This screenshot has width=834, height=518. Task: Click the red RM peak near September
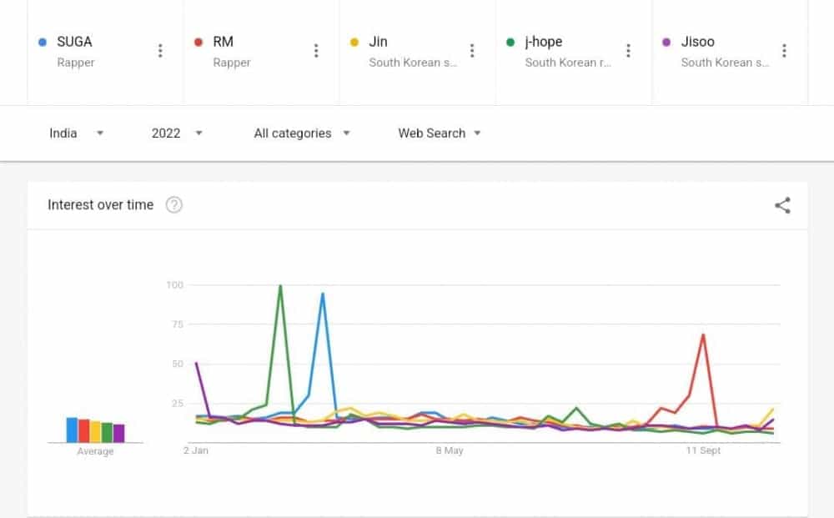coord(703,334)
